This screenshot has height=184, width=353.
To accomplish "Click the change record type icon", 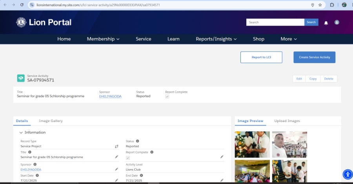I will coord(116,146).
